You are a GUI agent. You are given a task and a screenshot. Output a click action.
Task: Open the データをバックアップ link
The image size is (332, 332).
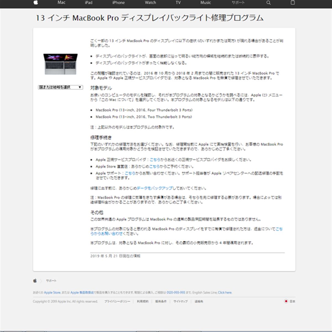point(154,188)
